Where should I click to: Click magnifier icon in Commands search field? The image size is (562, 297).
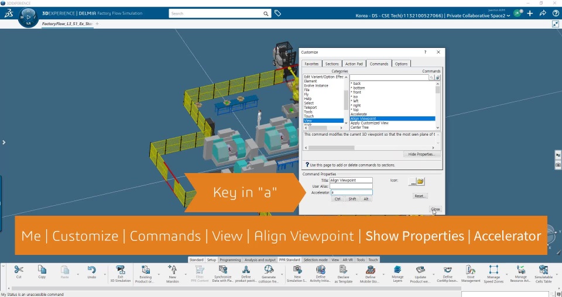[431, 77]
